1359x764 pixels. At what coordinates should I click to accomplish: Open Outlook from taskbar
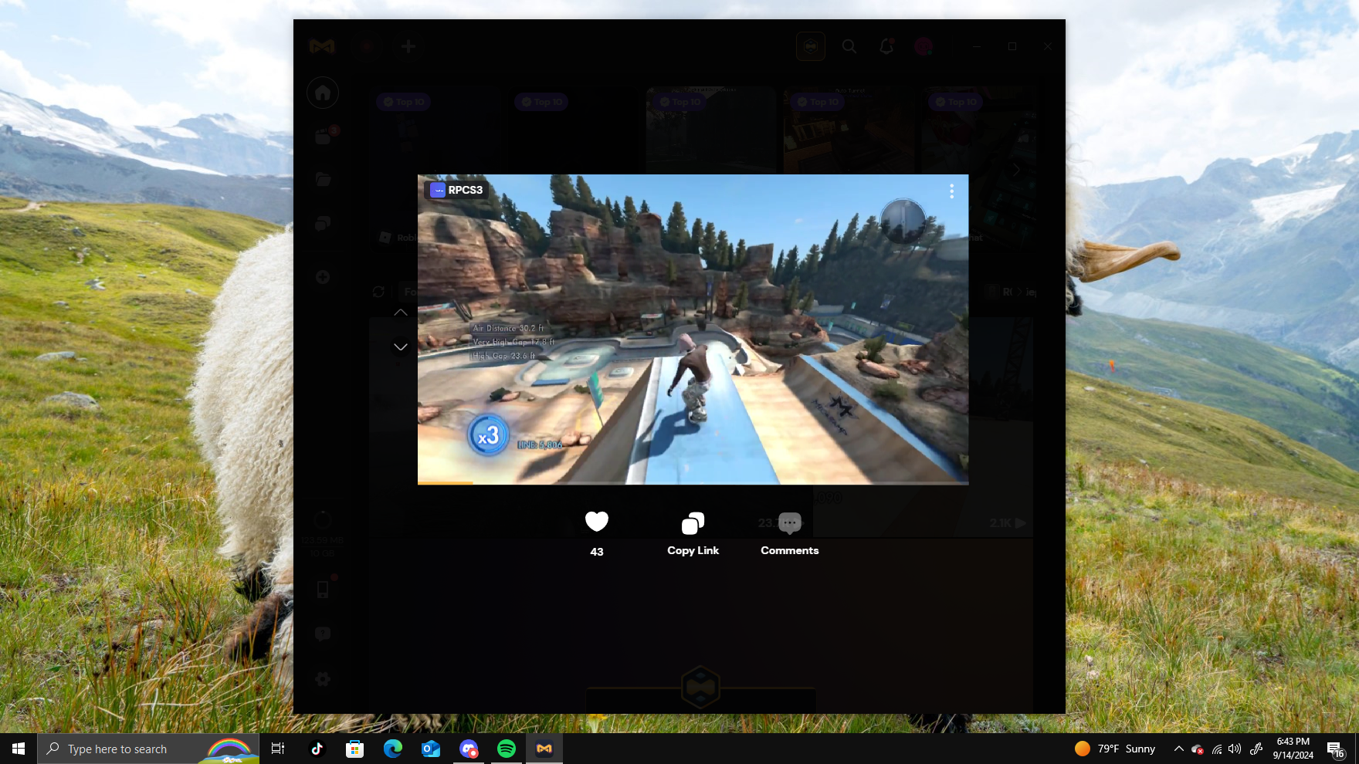click(x=431, y=749)
